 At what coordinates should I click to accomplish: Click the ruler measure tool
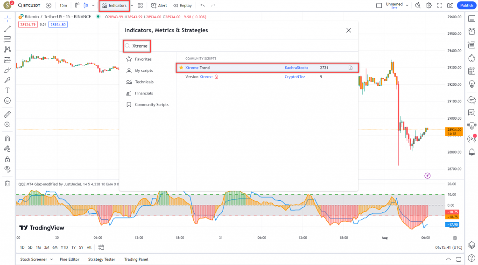point(7,114)
